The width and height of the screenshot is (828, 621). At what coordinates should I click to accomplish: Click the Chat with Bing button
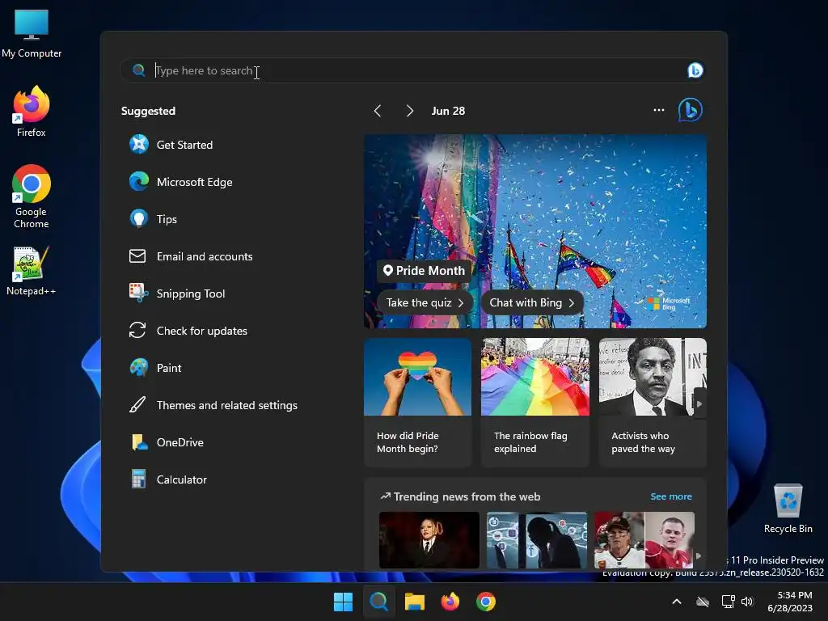click(x=532, y=302)
